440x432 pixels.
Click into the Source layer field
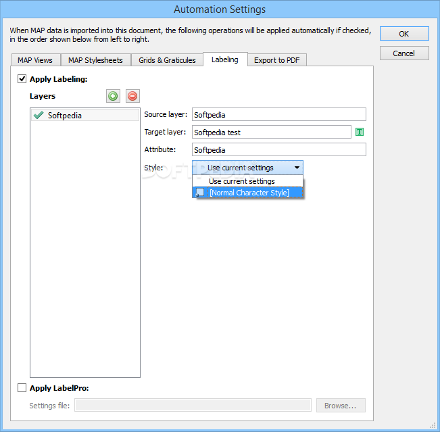click(x=279, y=114)
